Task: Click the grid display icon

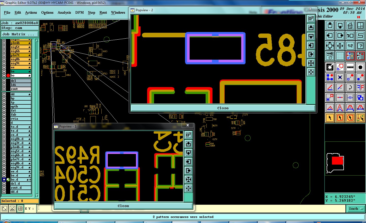Action: [340, 56]
